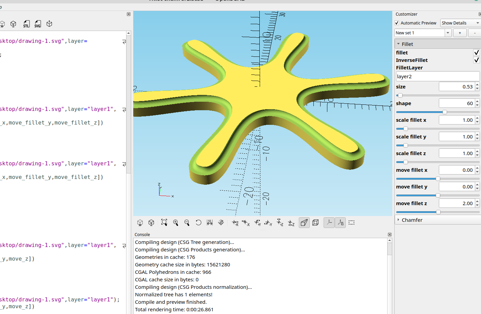Disable InverseFillet
This screenshot has width=481, height=314.
click(476, 60)
